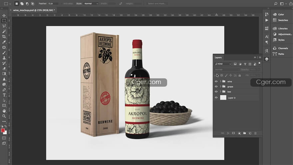Select the Clone Stamp tool
The image size is (293, 165).
point(4,58)
